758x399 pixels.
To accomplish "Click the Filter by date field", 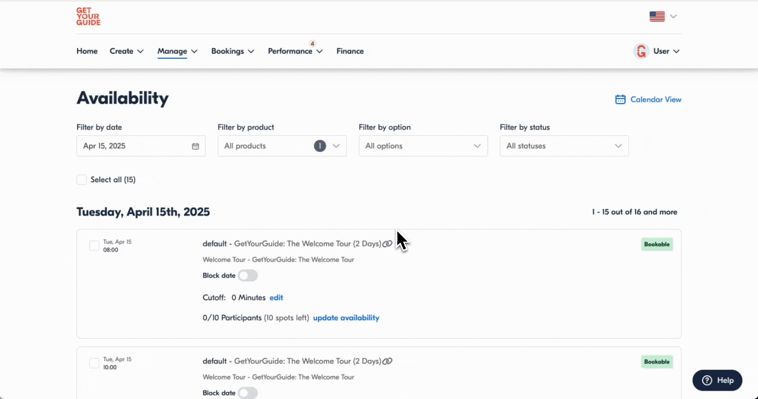I will pyautogui.click(x=141, y=146).
